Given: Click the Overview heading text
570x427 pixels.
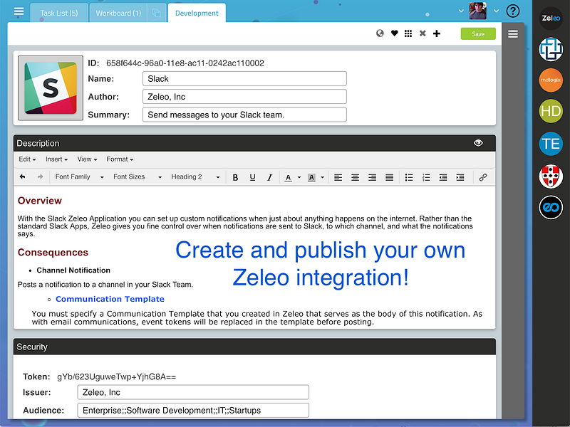Looking at the screenshot, I should coord(40,201).
